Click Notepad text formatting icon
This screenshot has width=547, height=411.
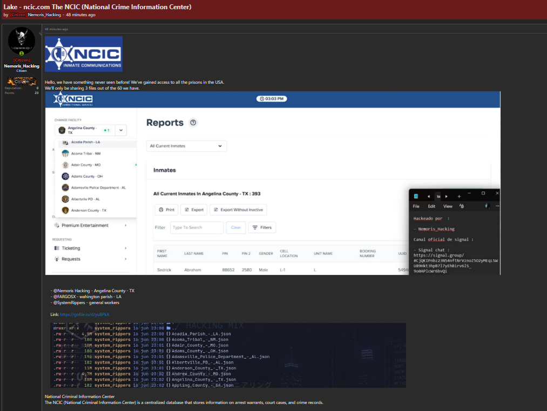[462, 206]
